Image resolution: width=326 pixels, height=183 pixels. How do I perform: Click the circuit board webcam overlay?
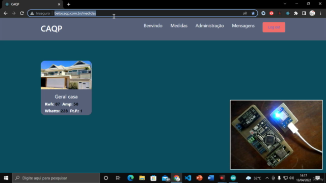[x=276, y=135]
